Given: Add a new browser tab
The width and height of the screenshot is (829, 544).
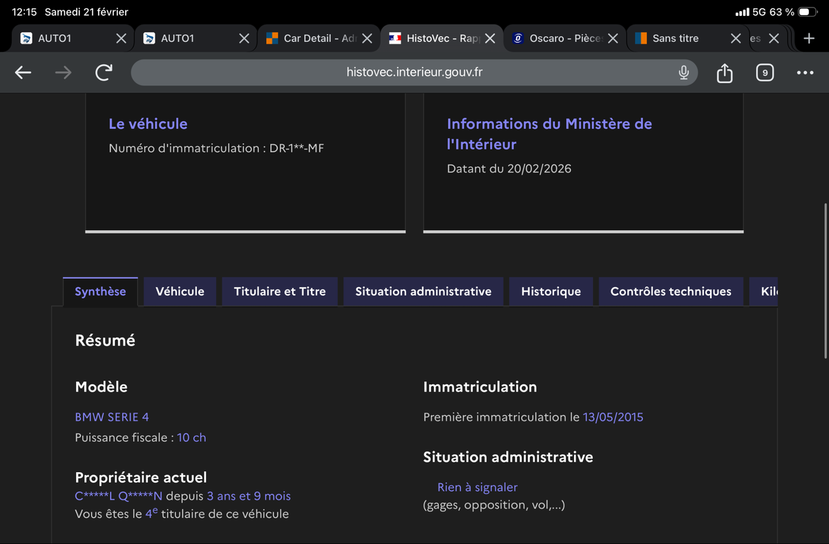Looking at the screenshot, I should pos(810,39).
